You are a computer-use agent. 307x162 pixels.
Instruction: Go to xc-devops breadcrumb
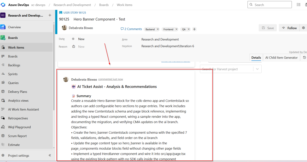[38, 5]
